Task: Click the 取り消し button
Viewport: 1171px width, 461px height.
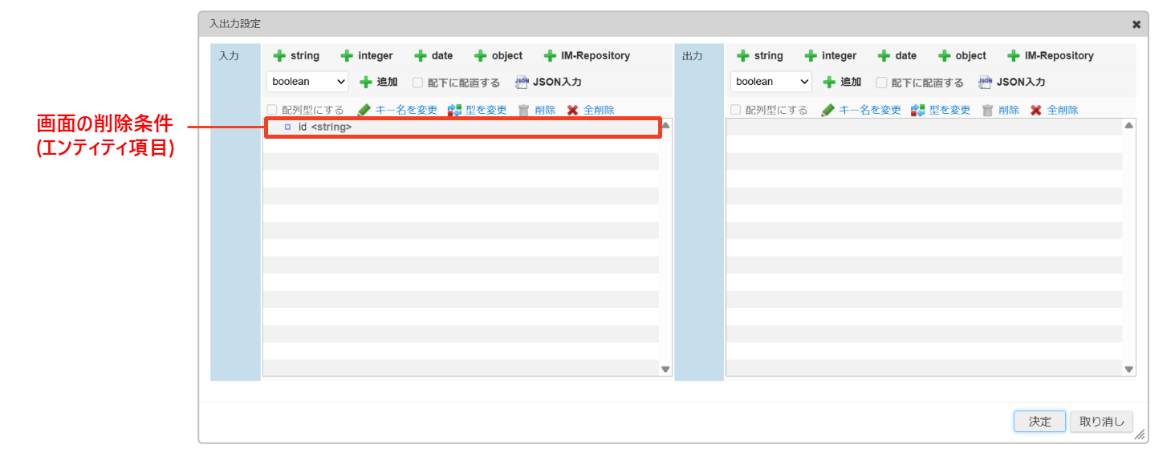Action: pos(1101,421)
